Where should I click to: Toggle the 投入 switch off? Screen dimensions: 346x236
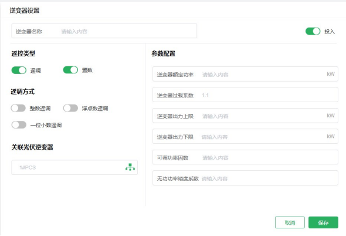pos(313,31)
